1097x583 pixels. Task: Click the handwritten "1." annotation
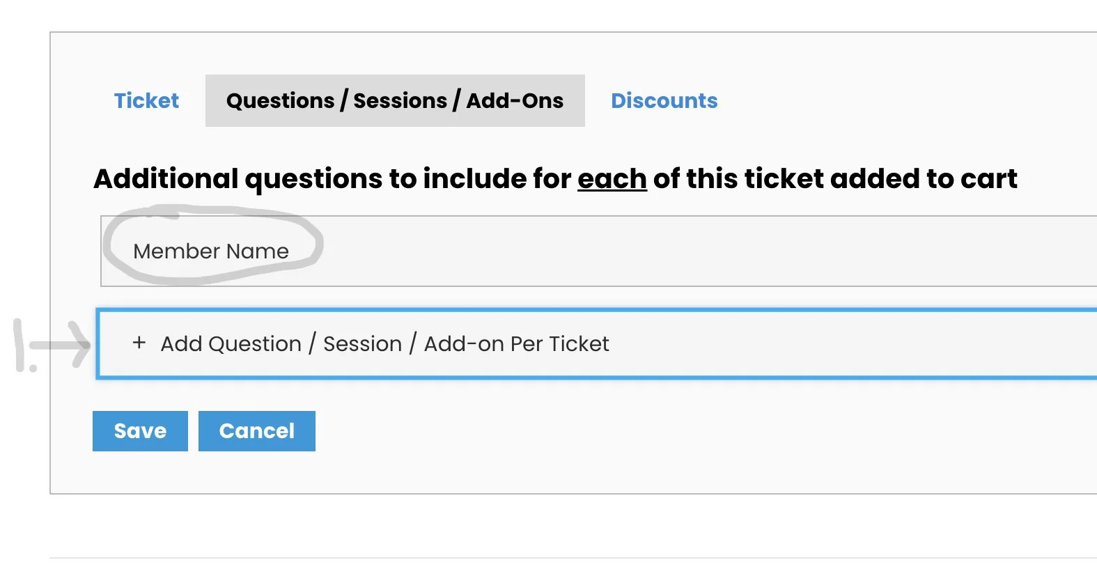point(22,346)
